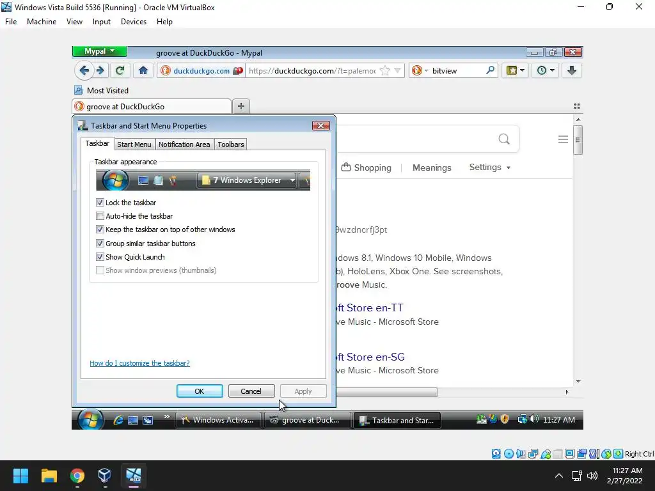The height and width of the screenshot is (491, 655).
Task: Select Windows Activation taskbar button
Action: point(219,420)
